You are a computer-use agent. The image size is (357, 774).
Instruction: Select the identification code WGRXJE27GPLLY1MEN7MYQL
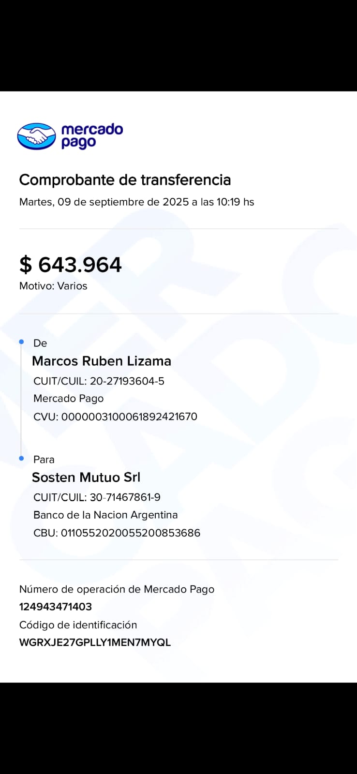pos(95,642)
